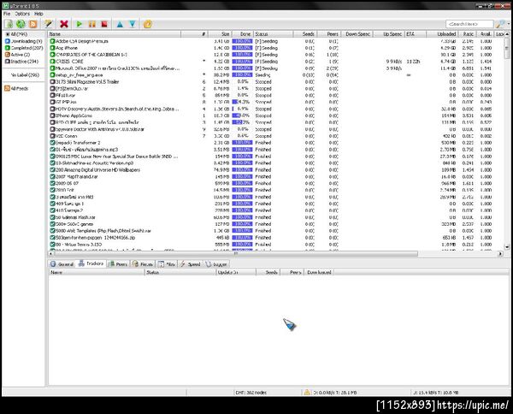Open the search engine dropdown arrow
513x414 pixels.
(x=508, y=24)
